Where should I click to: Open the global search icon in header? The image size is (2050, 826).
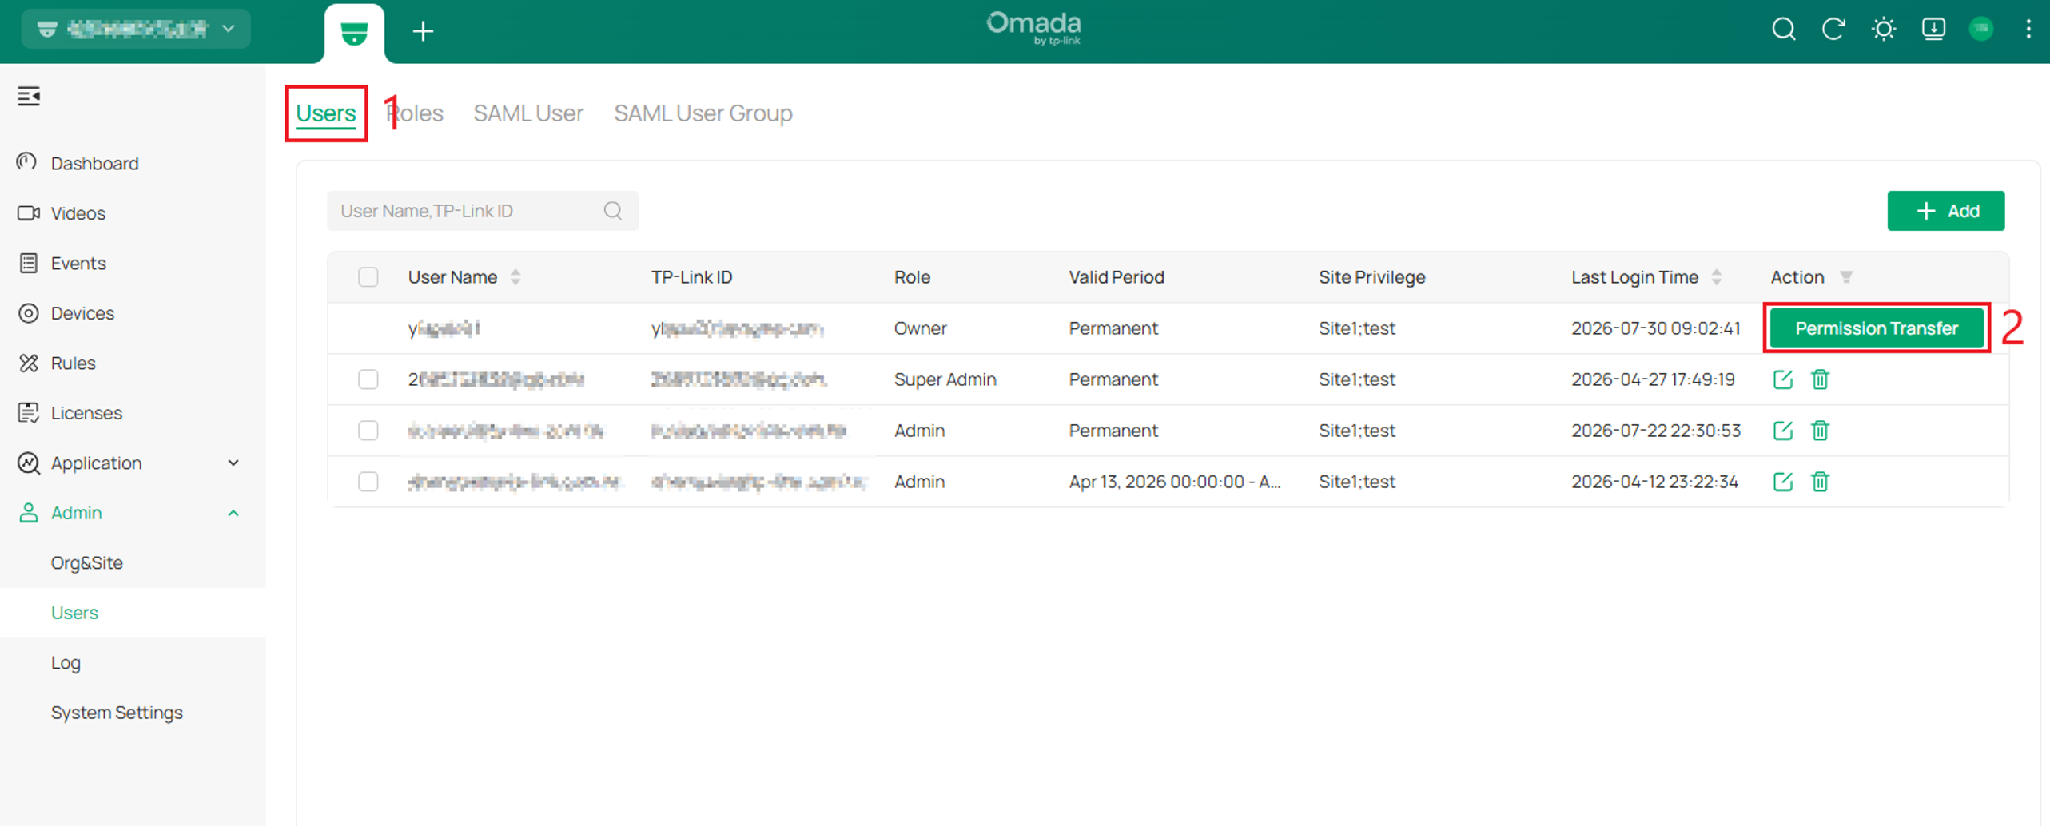1783,30
